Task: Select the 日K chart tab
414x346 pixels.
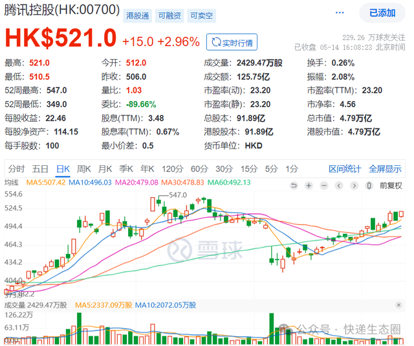Action: (x=63, y=168)
